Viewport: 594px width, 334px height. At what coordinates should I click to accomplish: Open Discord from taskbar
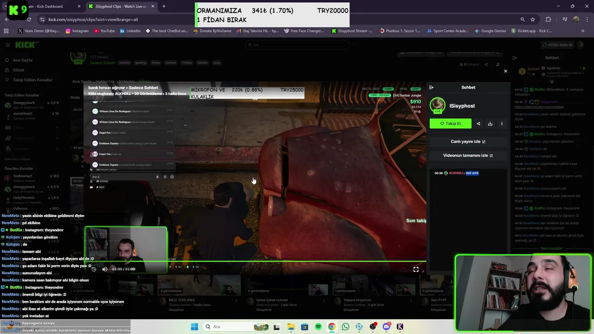[x=387, y=327]
